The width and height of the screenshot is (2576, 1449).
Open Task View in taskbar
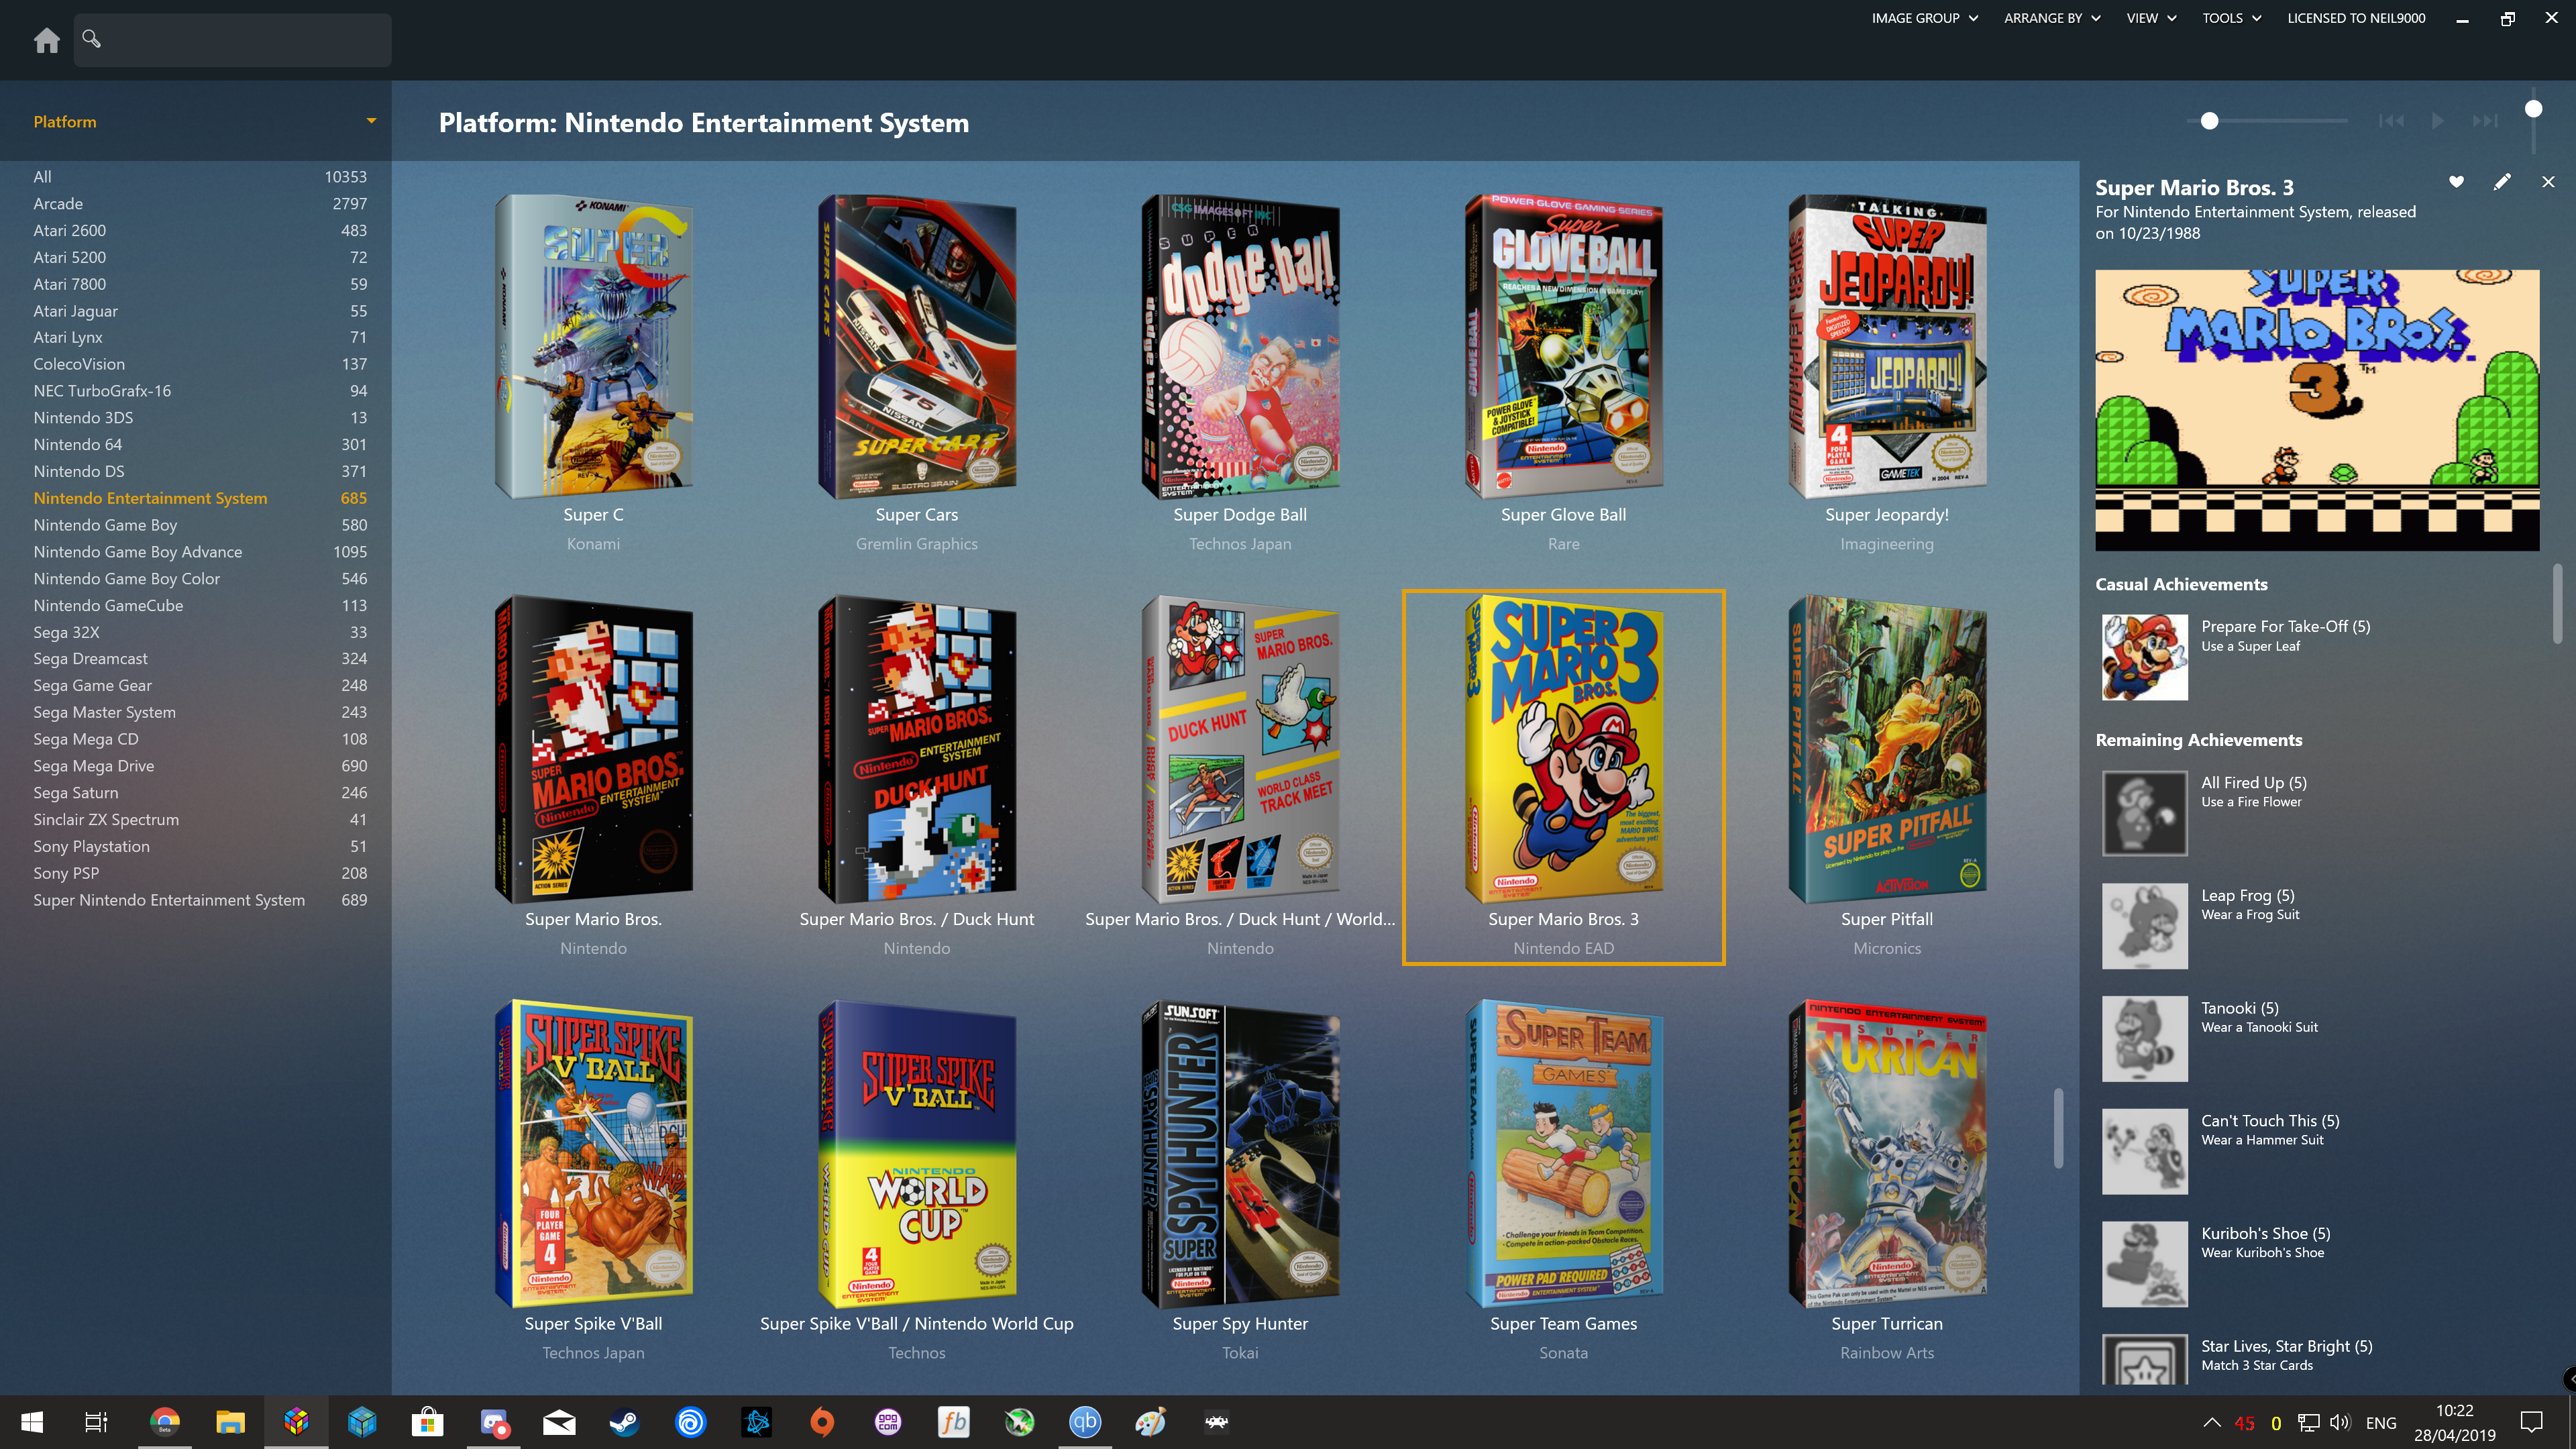pos(96,1421)
